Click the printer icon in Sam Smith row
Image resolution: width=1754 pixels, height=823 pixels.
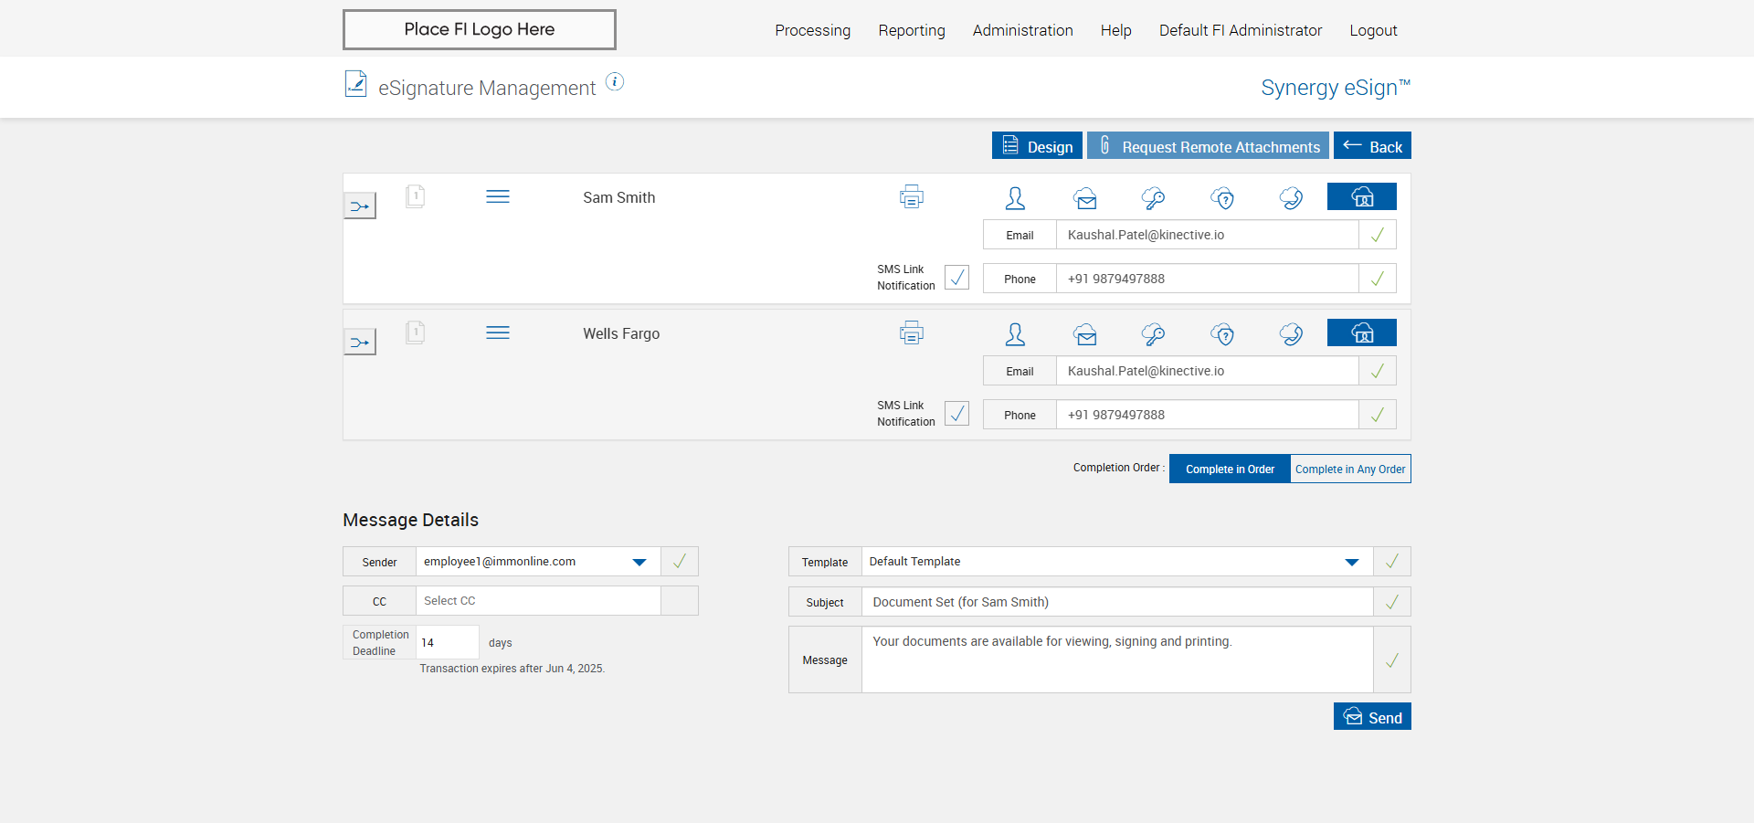912,196
